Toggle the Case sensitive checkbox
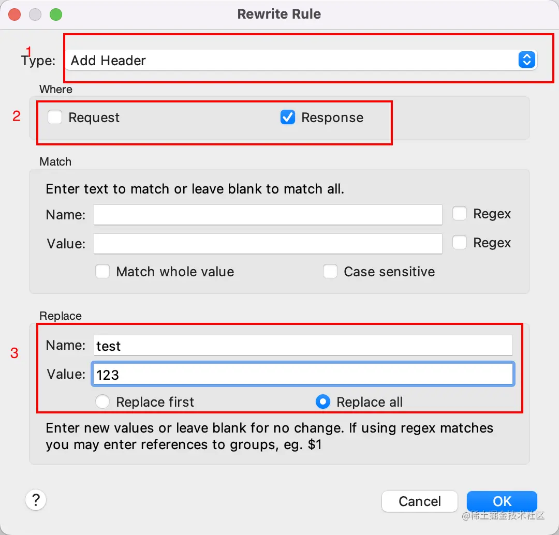Image resolution: width=559 pixels, height=535 pixels. click(330, 272)
